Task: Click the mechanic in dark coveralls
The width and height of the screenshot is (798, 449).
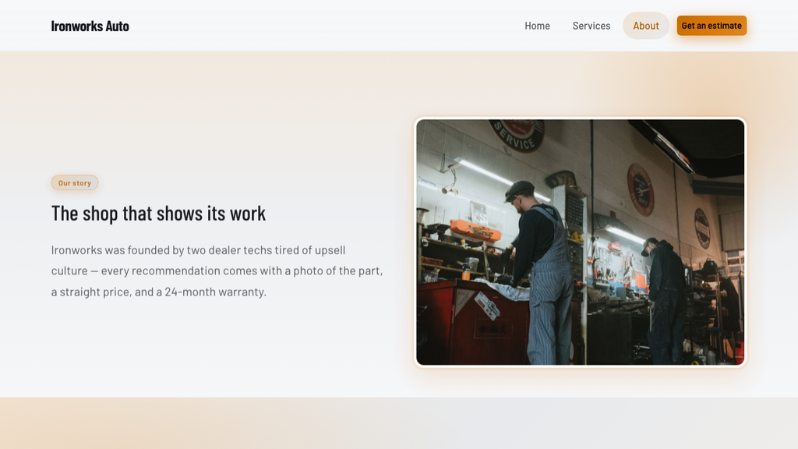Action: (664, 300)
